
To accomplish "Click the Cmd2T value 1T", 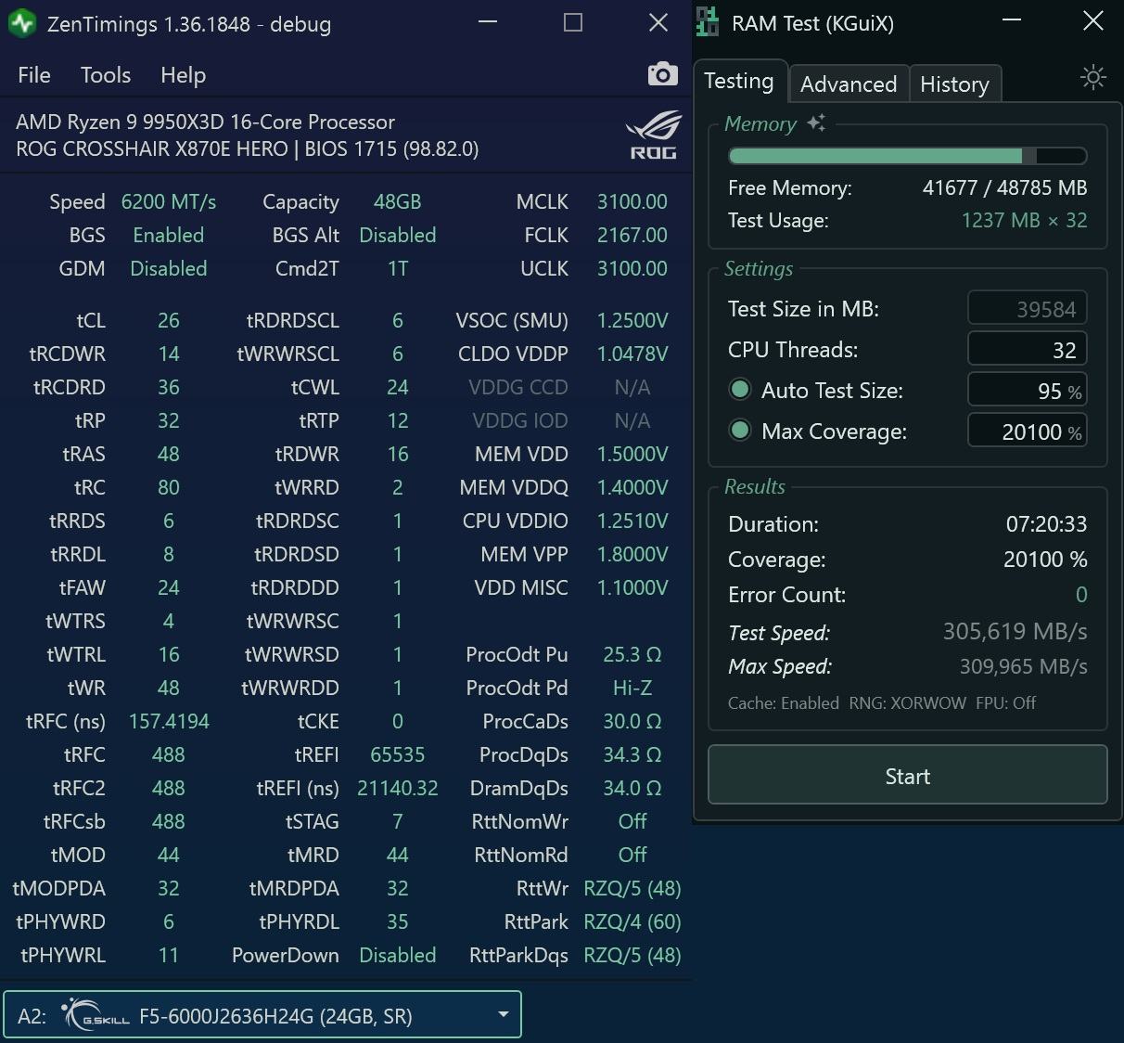I will pyautogui.click(x=397, y=268).
